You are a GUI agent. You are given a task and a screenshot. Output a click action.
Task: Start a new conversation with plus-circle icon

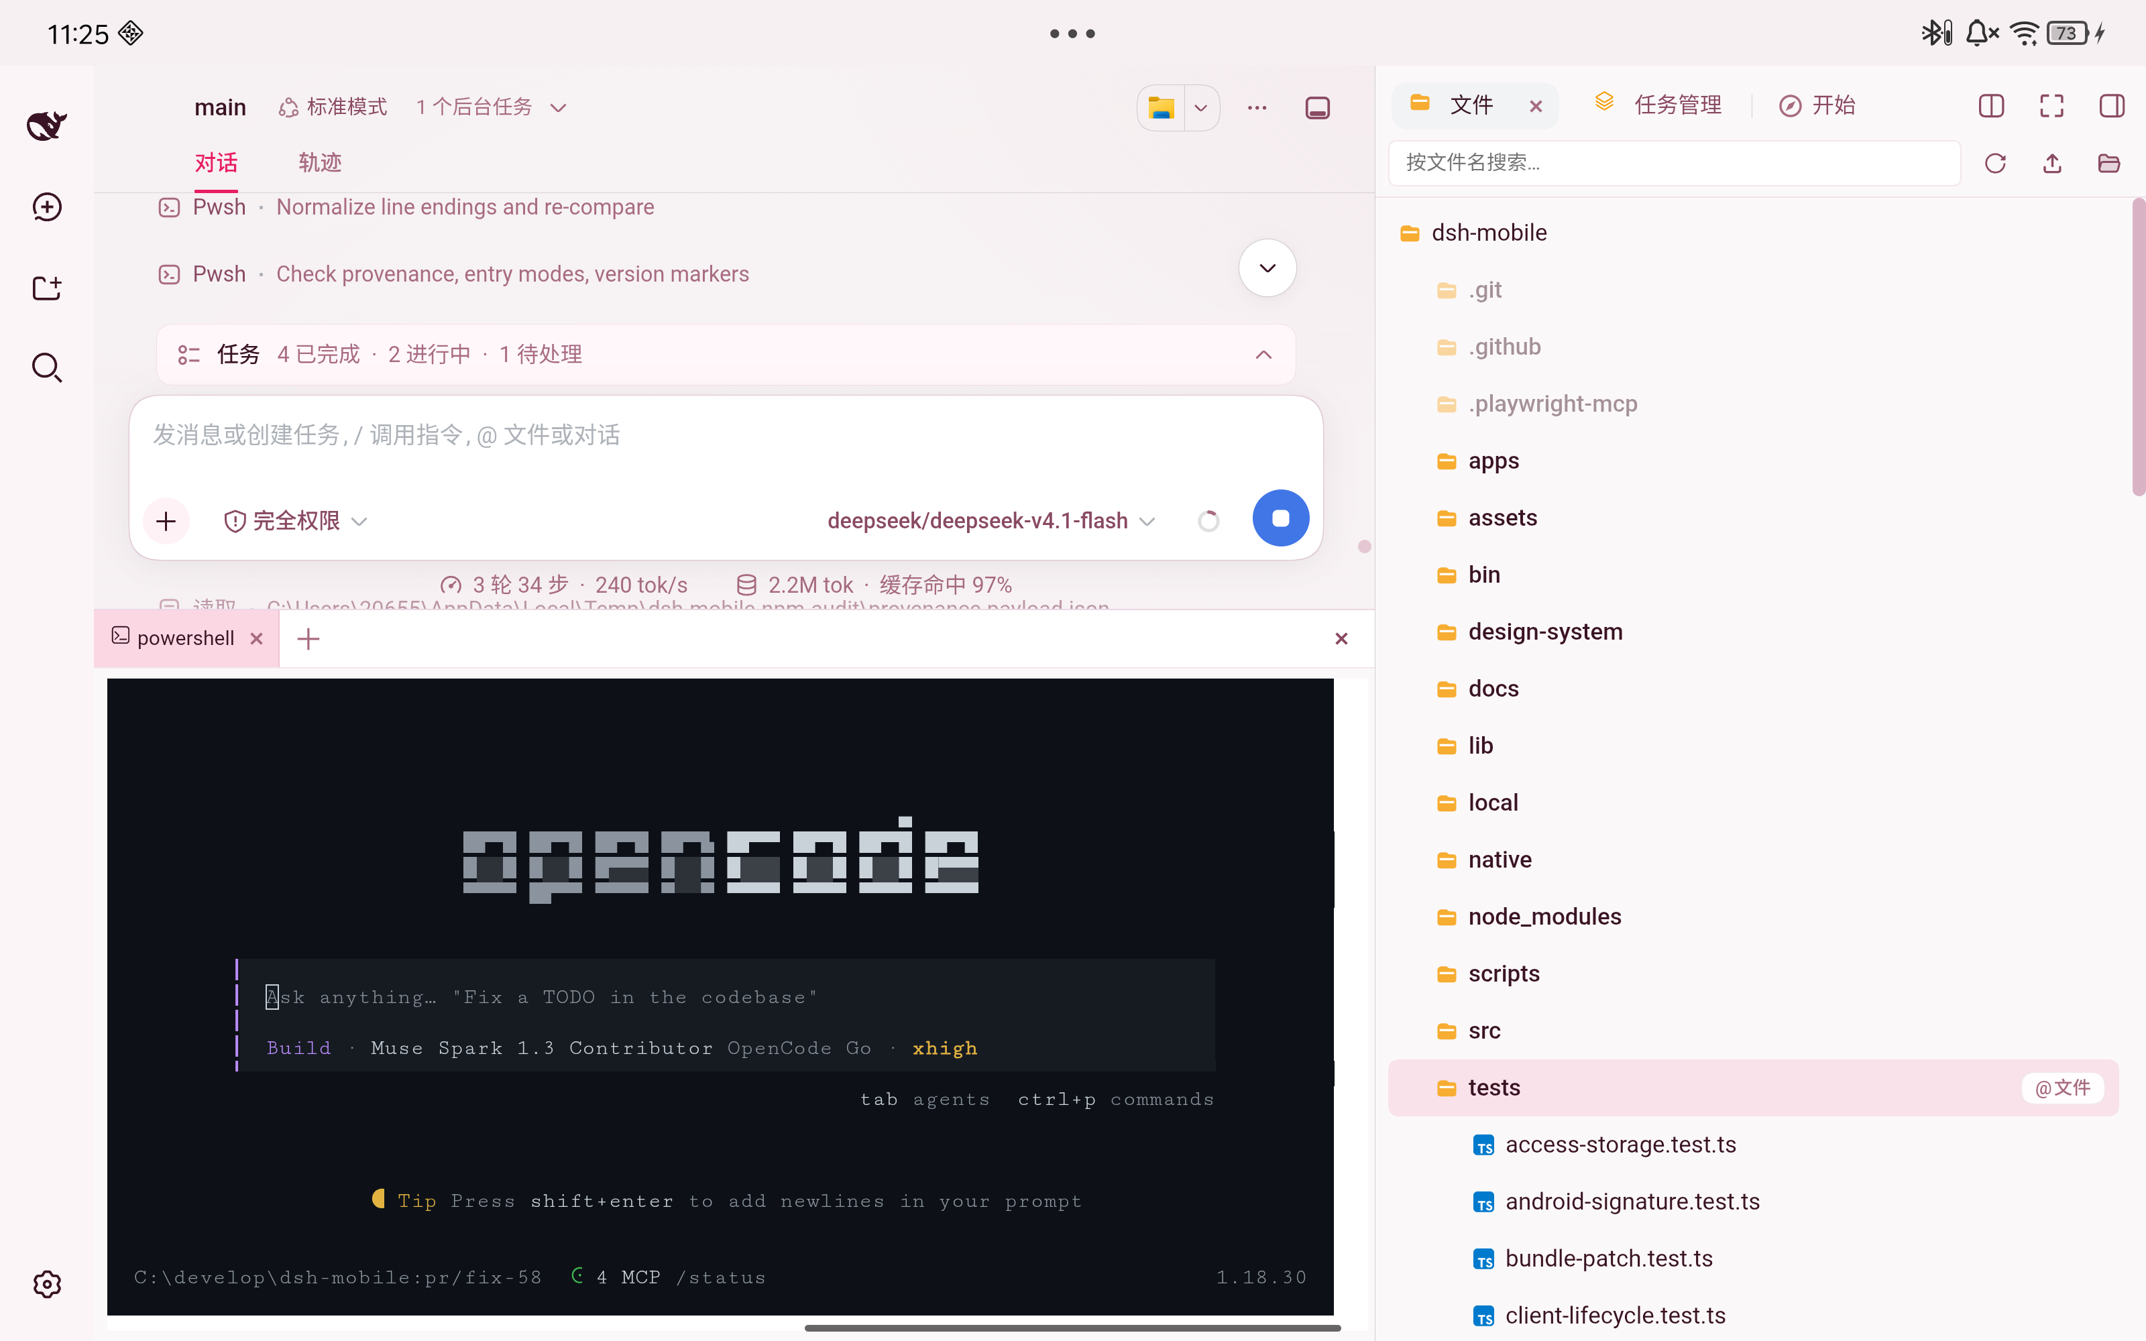pos(47,207)
